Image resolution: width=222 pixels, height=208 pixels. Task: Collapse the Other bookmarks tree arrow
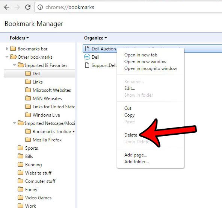[x=7, y=57]
